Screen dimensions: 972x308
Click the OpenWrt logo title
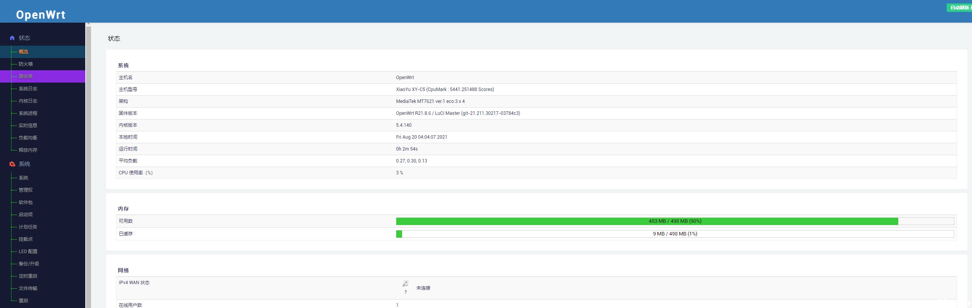click(x=41, y=15)
